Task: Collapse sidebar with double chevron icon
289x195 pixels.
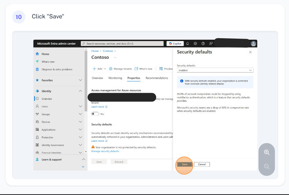Action: (83, 167)
